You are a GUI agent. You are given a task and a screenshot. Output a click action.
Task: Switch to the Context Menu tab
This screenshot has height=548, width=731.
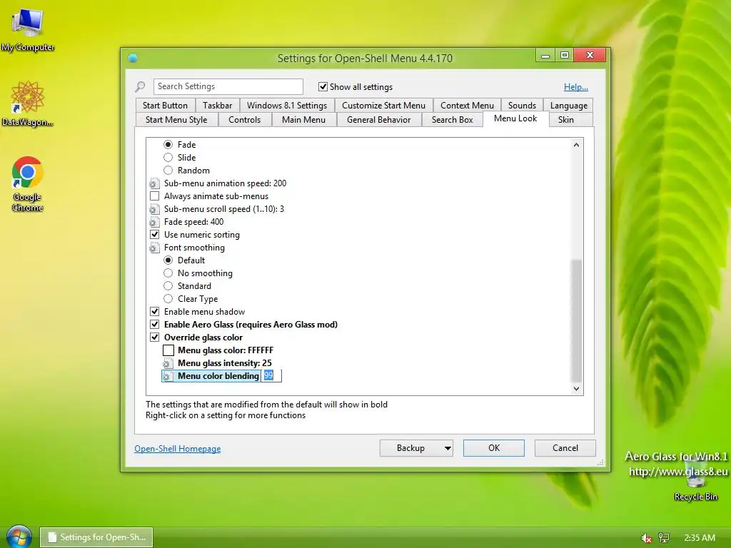click(x=467, y=106)
